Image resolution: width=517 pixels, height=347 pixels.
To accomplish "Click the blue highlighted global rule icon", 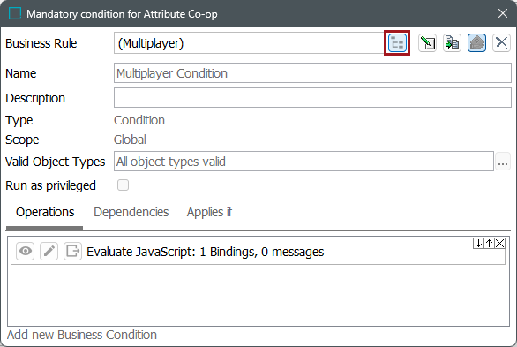I will (476, 43).
